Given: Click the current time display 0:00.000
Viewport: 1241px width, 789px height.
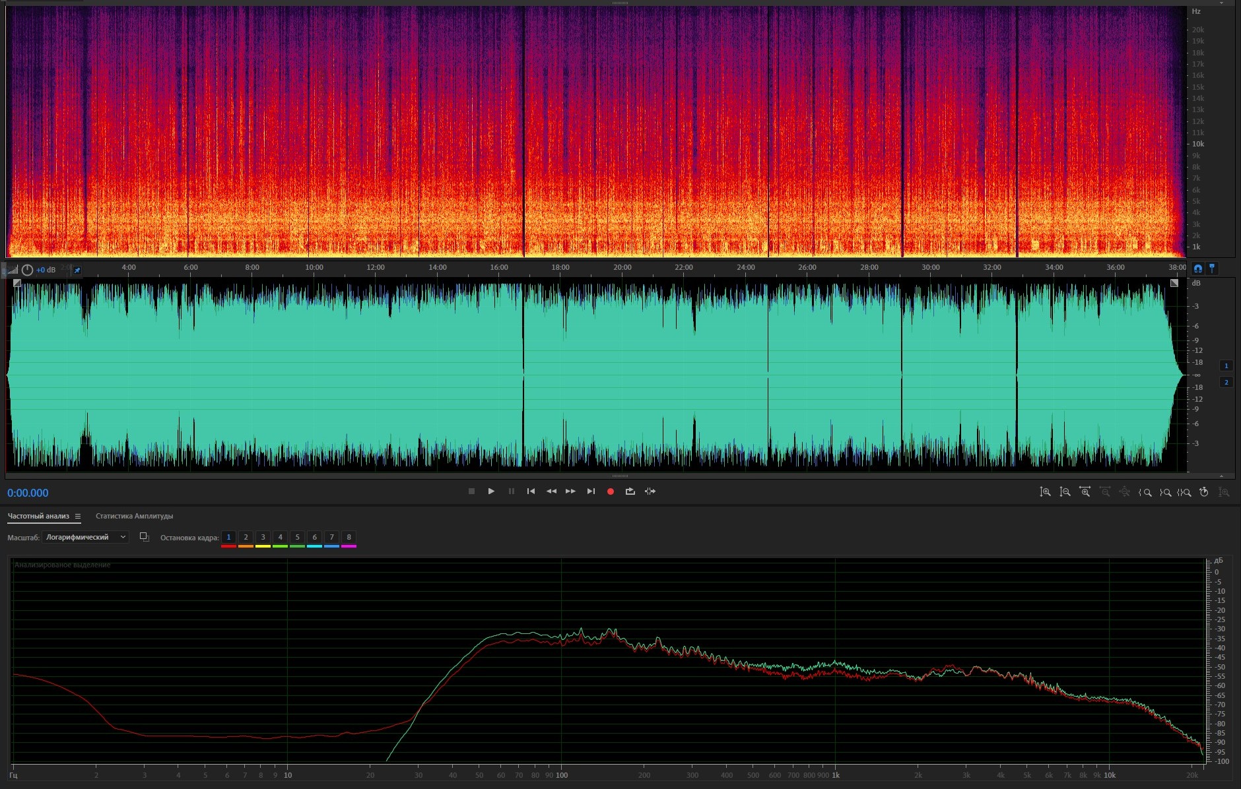Looking at the screenshot, I should (28, 493).
